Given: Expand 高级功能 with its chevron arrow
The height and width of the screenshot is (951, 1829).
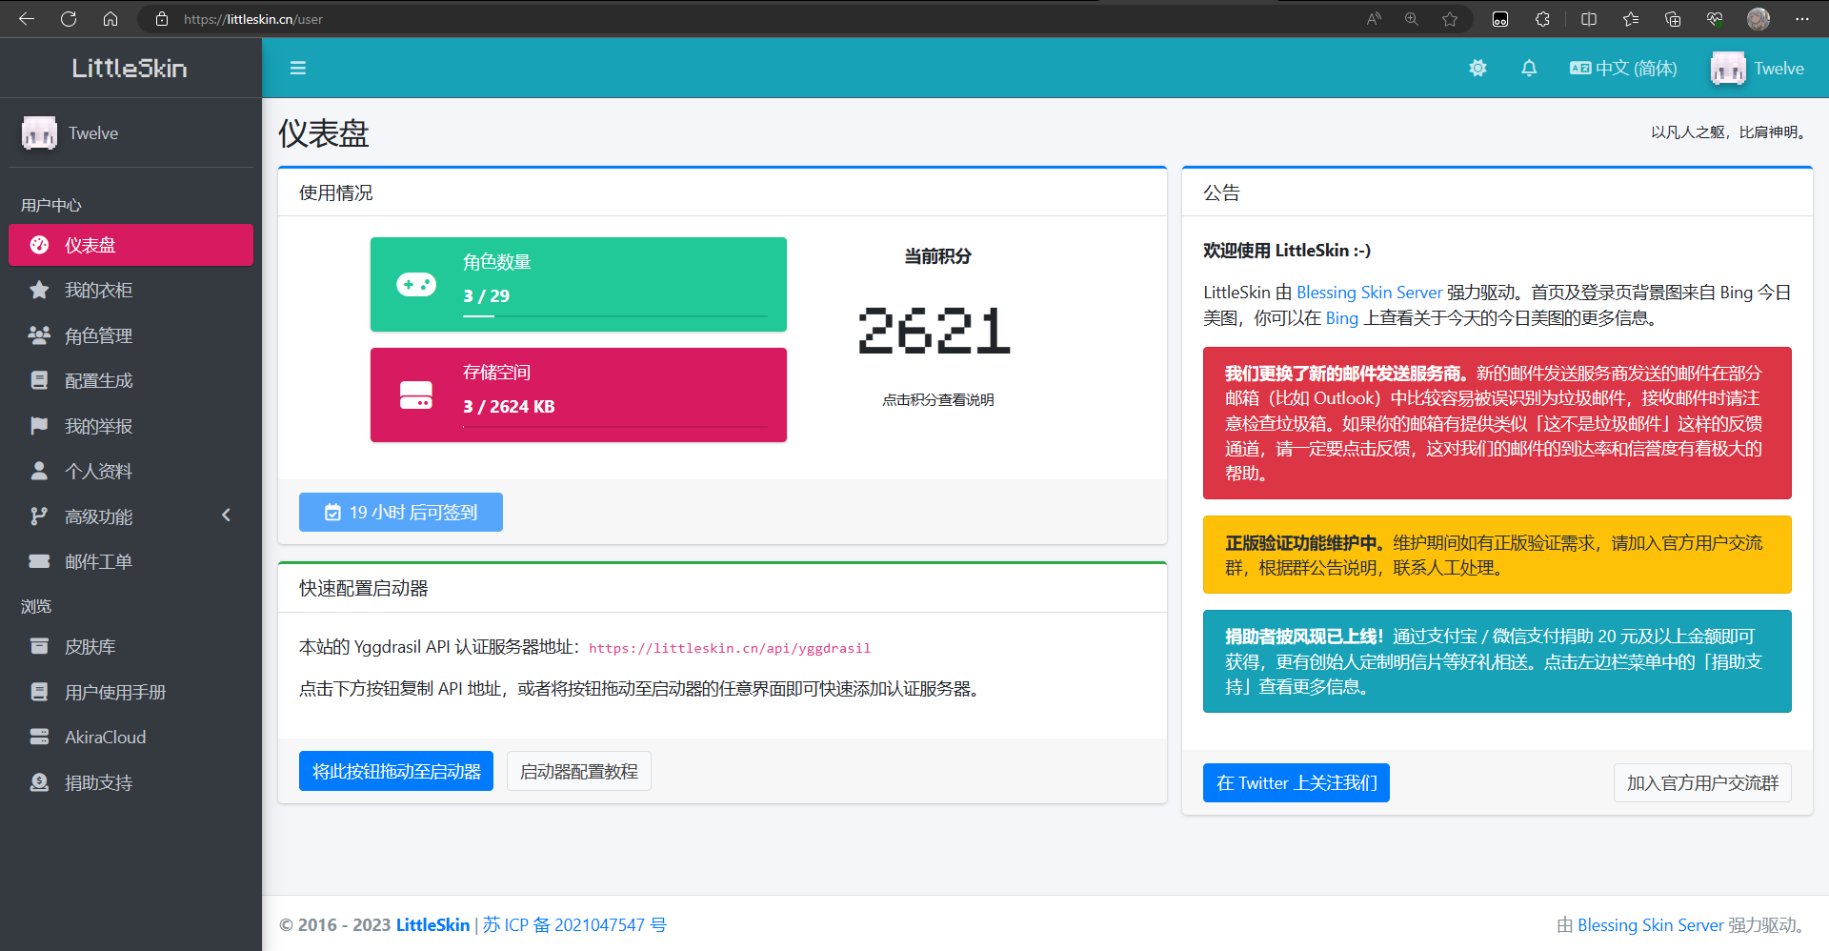Looking at the screenshot, I should 226,516.
